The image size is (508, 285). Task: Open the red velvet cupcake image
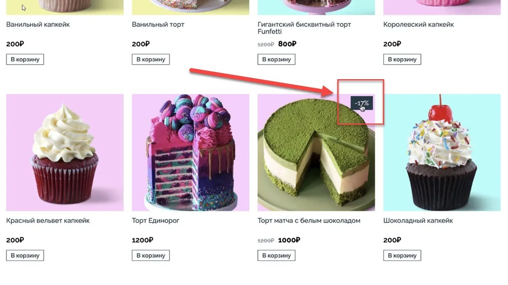tap(65, 152)
